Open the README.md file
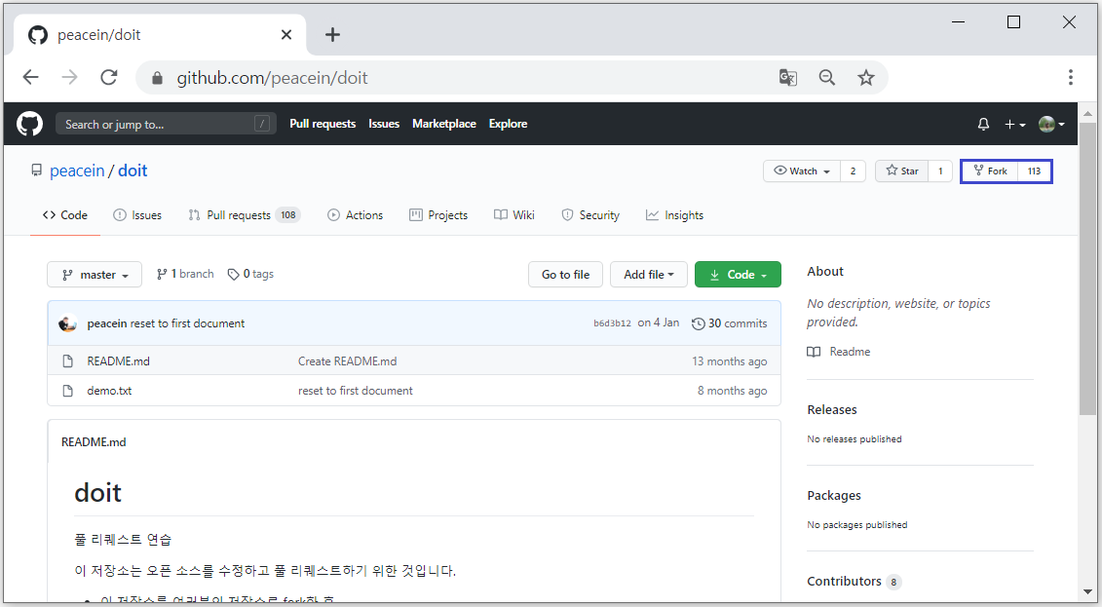 click(x=118, y=361)
